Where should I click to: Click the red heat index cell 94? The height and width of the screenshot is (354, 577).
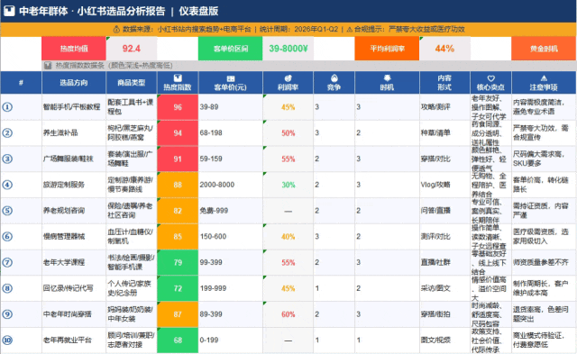[178, 132]
